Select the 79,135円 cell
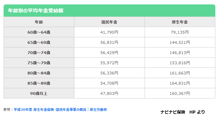 180,32
